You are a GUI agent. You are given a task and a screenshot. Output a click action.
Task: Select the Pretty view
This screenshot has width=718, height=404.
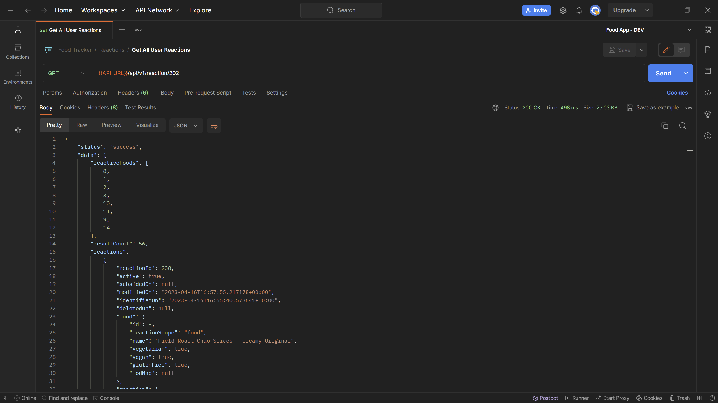pos(54,125)
